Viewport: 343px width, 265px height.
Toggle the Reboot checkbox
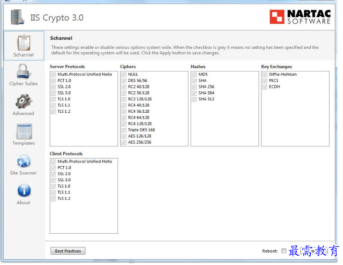click(x=284, y=251)
